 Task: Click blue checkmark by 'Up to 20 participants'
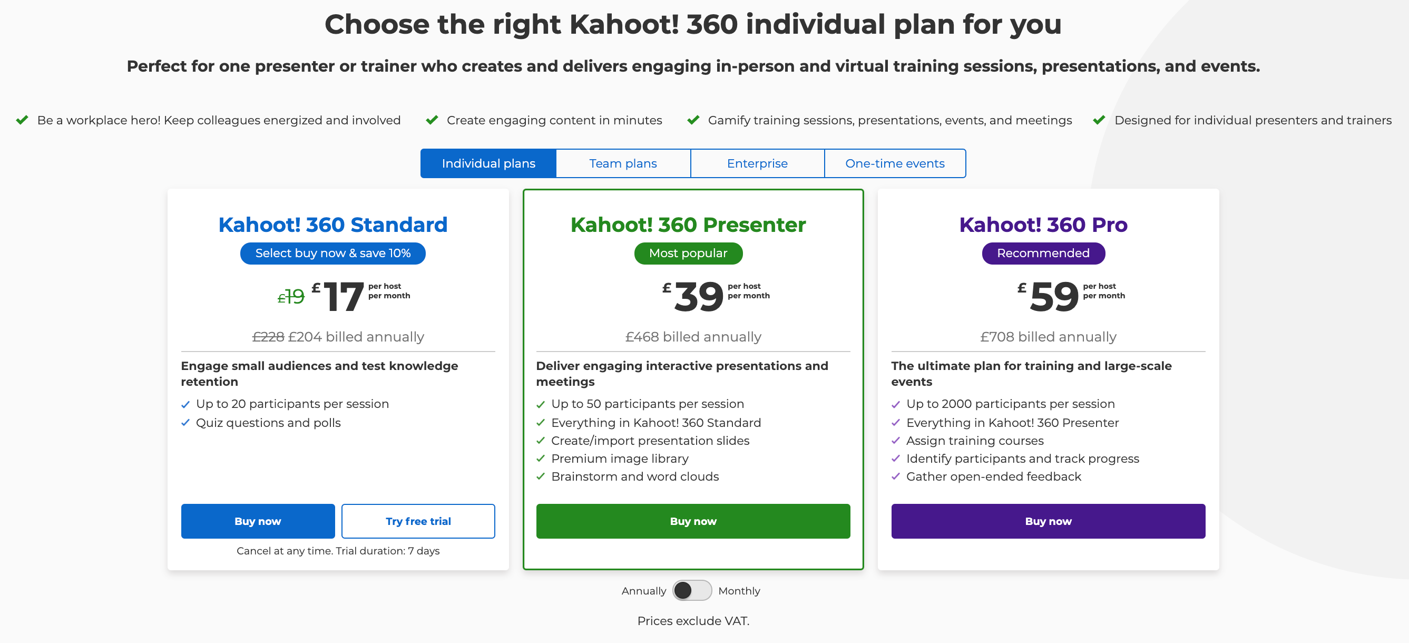186,404
